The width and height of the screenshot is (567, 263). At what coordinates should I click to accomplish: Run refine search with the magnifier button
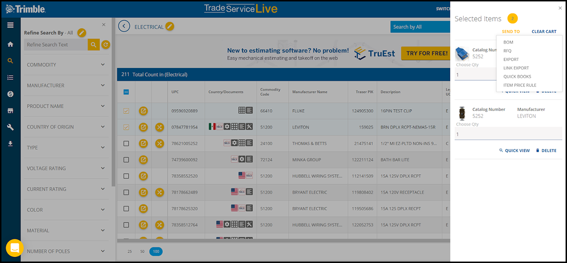point(94,45)
